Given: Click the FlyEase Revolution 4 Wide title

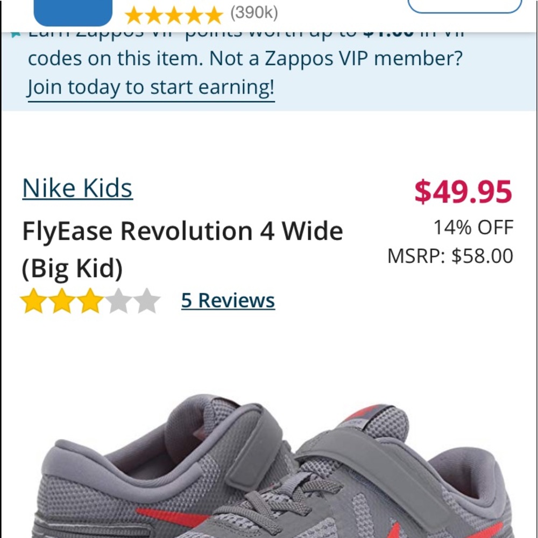Looking at the screenshot, I should 182,230.
